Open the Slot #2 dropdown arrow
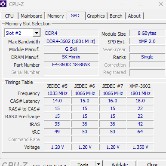The image size is (166, 166). pyautogui.click(x=37, y=33)
